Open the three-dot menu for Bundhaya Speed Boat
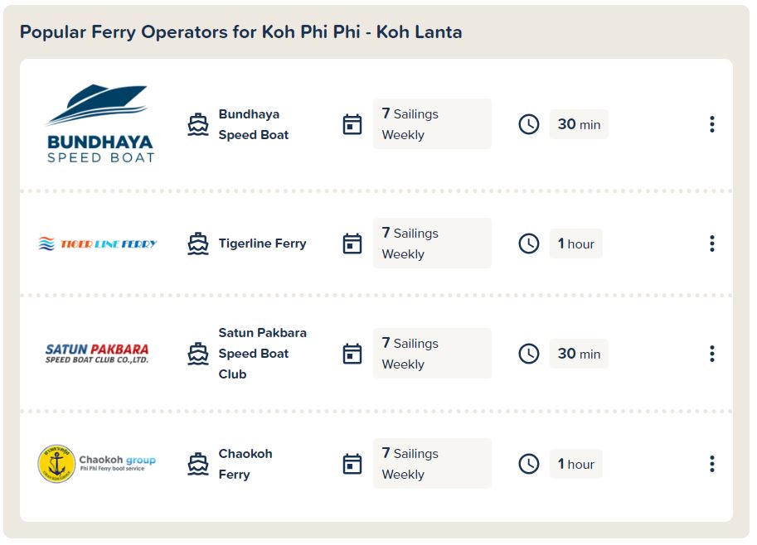The width and height of the screenshot is (757, 545). (x=711, y=124)
